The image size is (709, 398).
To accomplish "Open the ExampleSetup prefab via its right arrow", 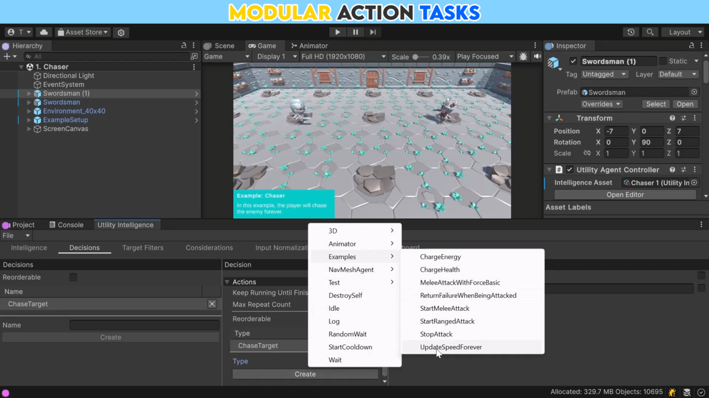I will (197, 120).
